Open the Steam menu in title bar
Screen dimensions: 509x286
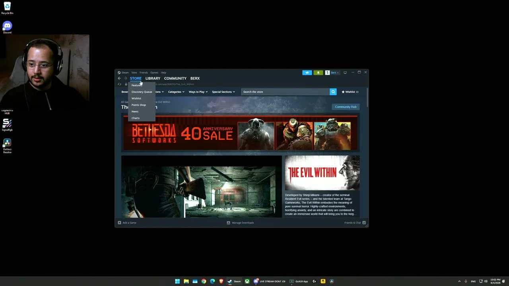123,73
